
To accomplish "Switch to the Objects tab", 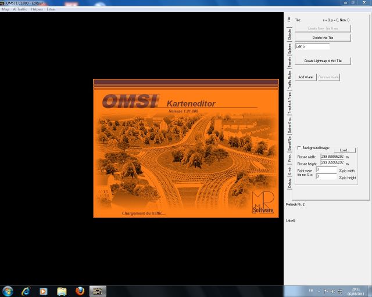I will point(289,35).
